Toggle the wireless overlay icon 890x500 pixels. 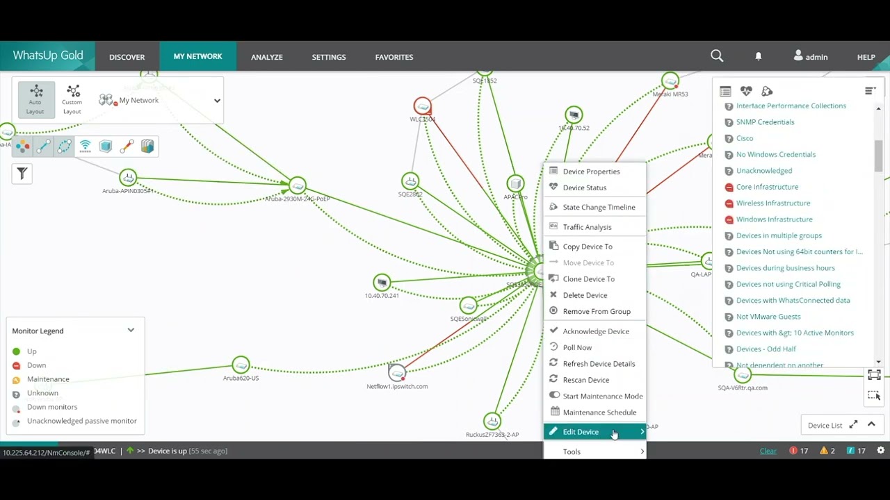[85, 146]
